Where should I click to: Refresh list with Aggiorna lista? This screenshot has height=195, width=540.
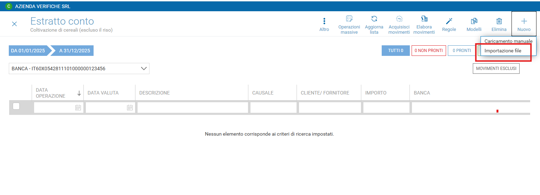[374, 25]
